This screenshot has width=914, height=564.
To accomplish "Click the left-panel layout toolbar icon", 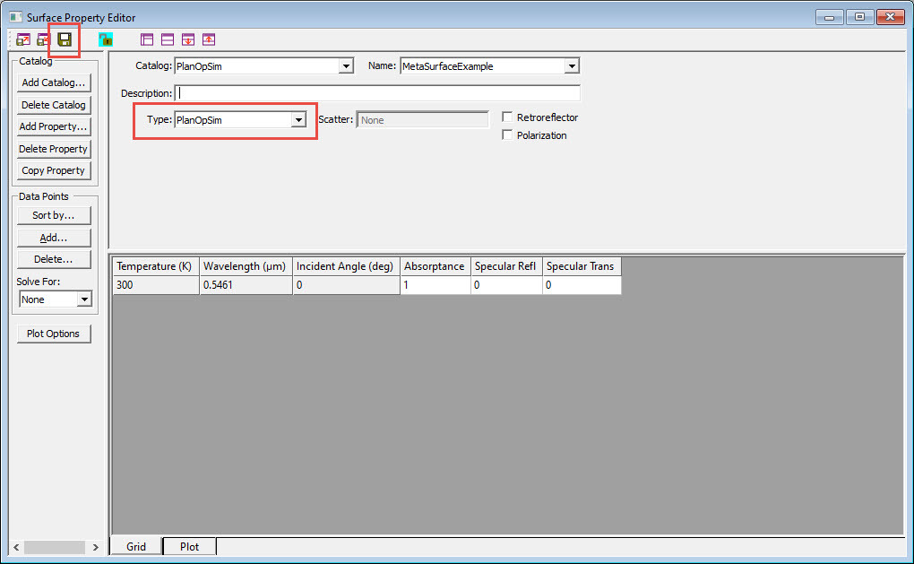I will 148,39.
